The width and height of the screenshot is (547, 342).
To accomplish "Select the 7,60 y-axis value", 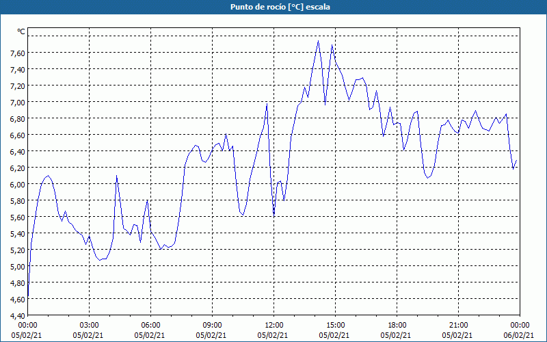I will (18, 53).
